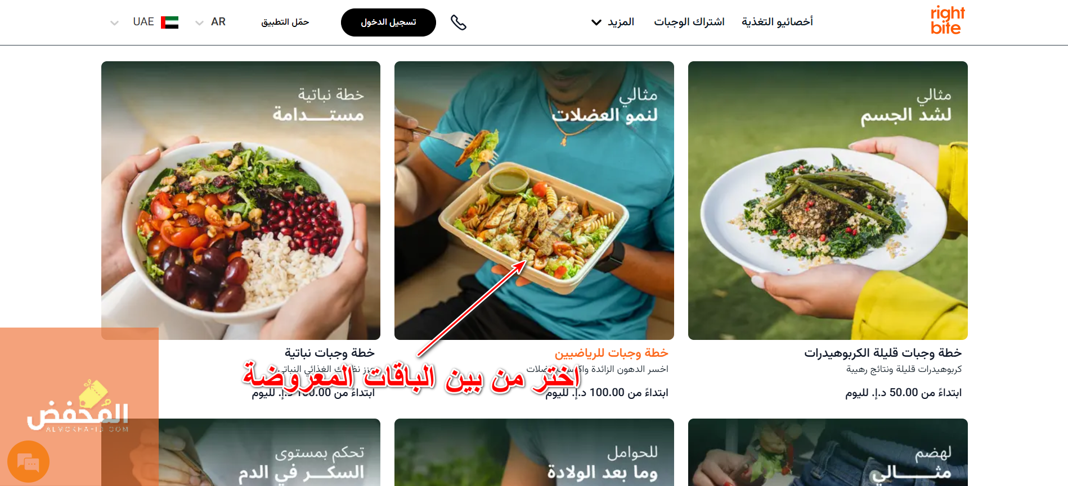The image size is (1068, 486).
Task: Open اشتراك الوجبات menu item
Action: coord(689,22)
